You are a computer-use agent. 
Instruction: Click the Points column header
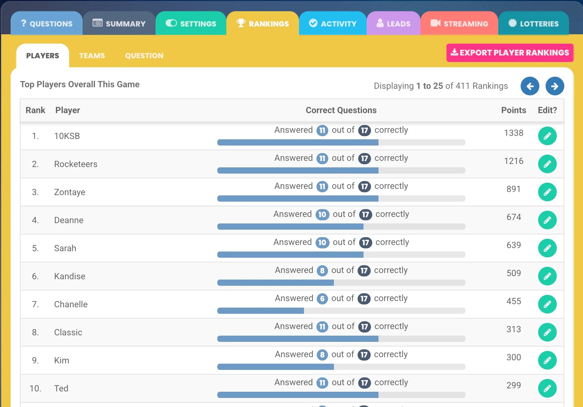pyautogui.click(x=513, y=110)
